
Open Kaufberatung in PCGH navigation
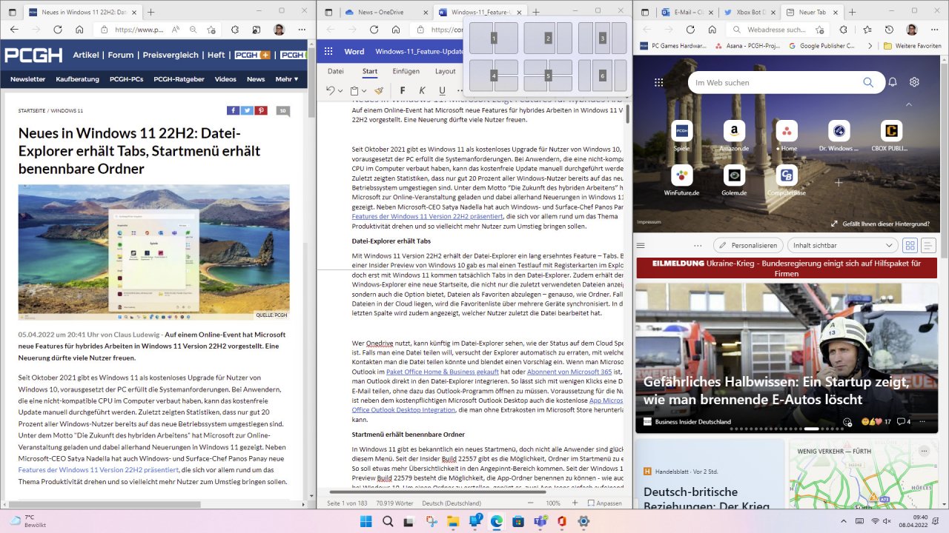pos(78,79)
